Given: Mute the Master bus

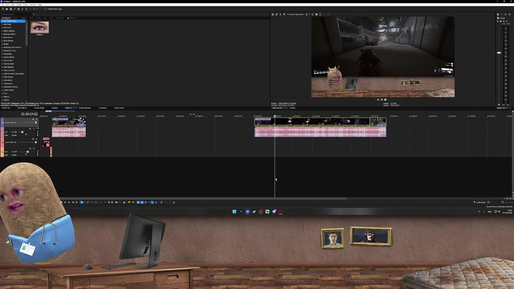Looking at the screenshot, I should point(504,21).
